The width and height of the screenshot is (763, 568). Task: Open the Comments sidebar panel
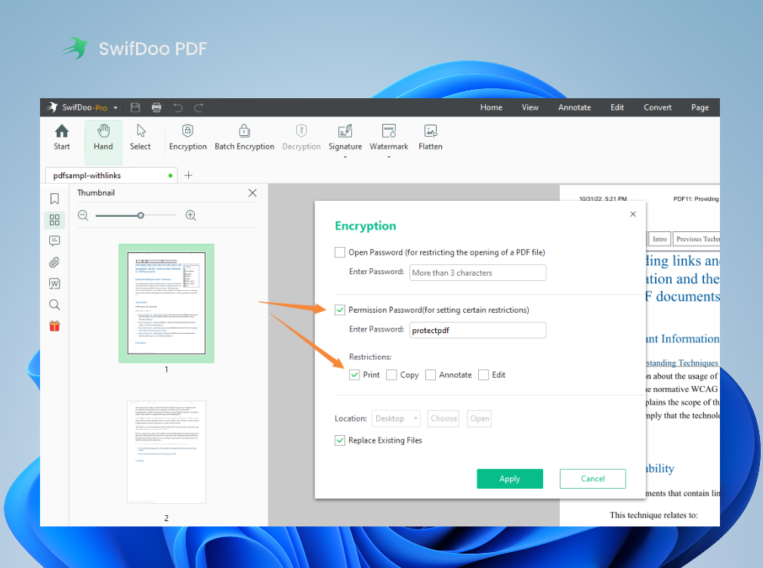click(x=54, y=241)
